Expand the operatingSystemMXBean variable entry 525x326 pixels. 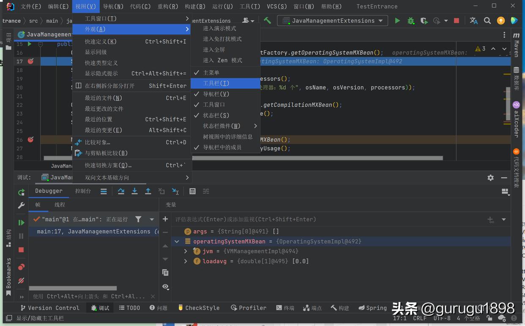(x=177, y=241)
